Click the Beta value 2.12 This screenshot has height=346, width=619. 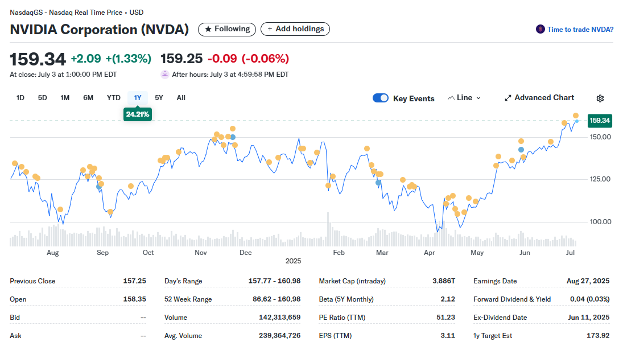tap(448, 299)
